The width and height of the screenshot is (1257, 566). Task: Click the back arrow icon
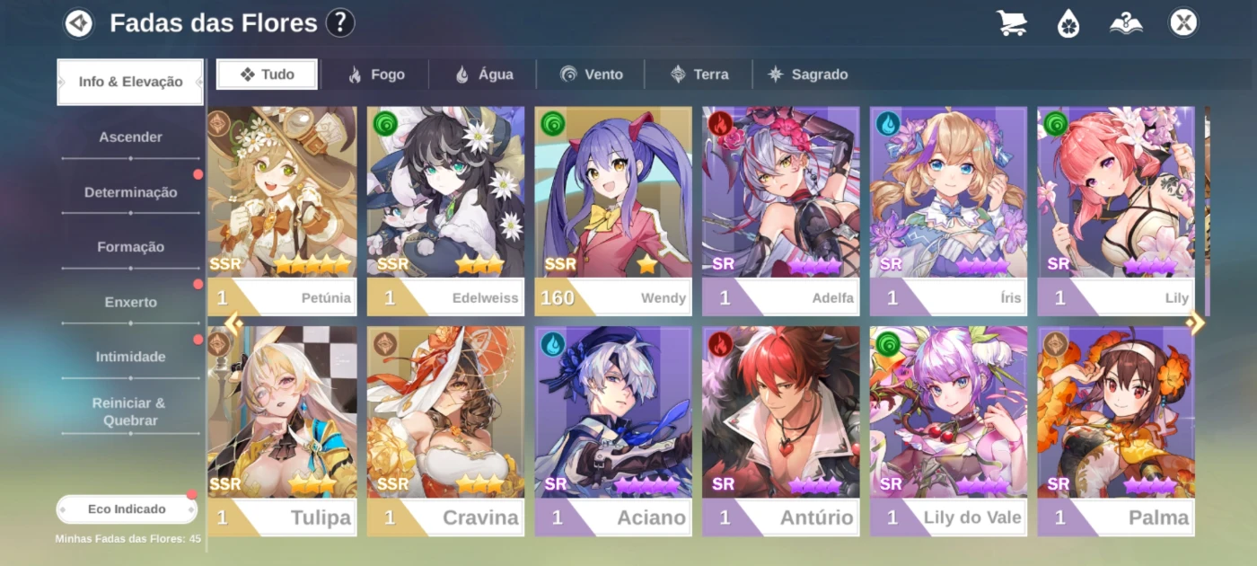tap(79, 22)
